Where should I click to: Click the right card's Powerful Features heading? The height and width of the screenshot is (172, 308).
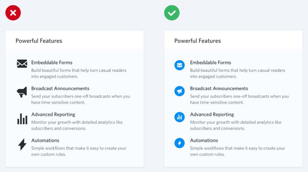click(197, 41)
